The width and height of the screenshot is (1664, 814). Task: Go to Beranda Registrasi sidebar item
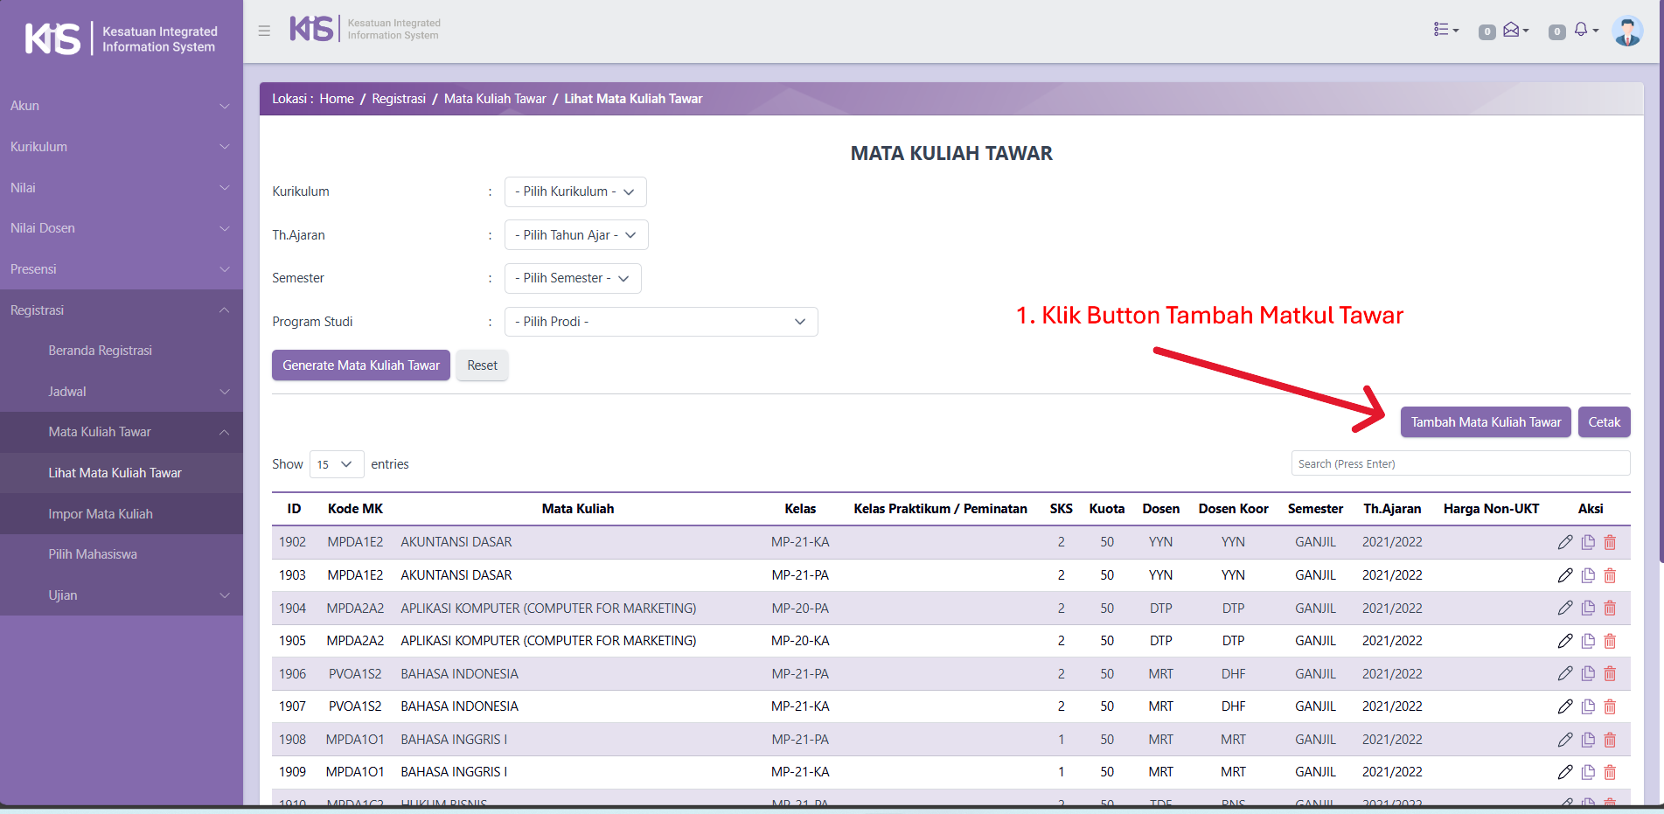[101, 351]
